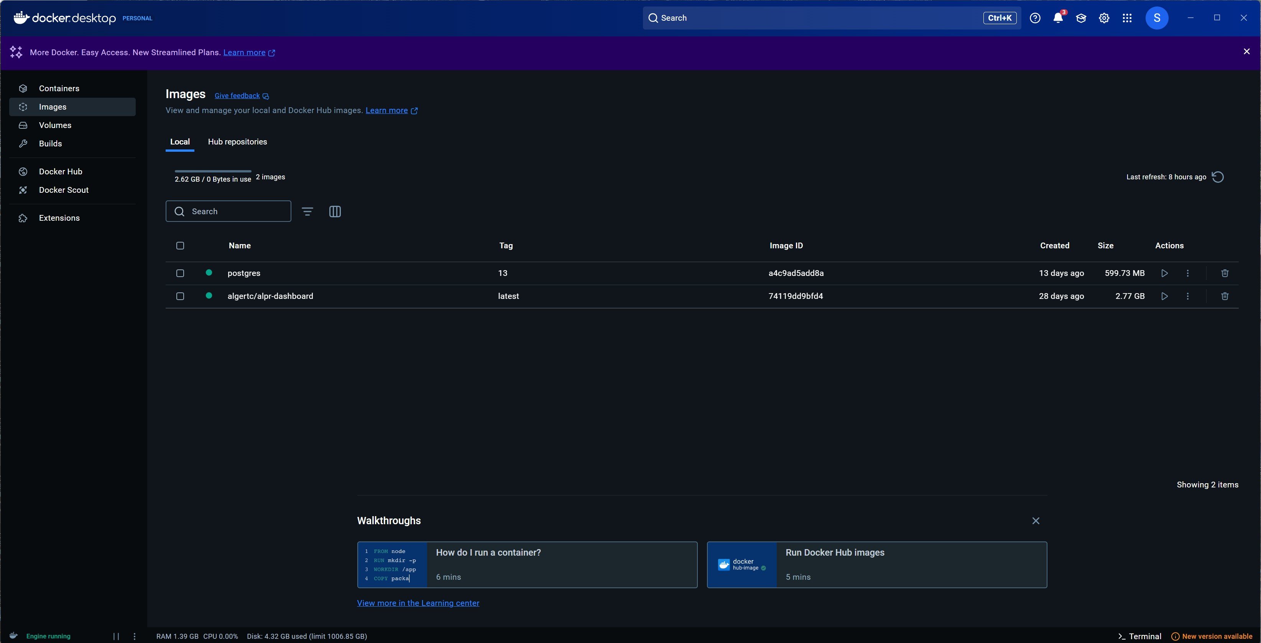Open the filter options icon

pos(307,212)
